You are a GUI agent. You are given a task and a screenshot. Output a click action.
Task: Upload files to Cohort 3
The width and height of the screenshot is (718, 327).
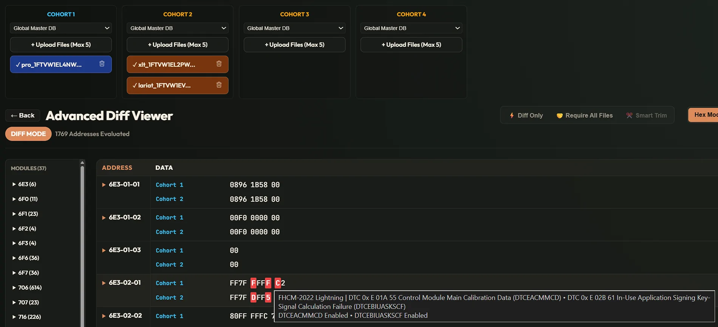(x=294, y=45)
